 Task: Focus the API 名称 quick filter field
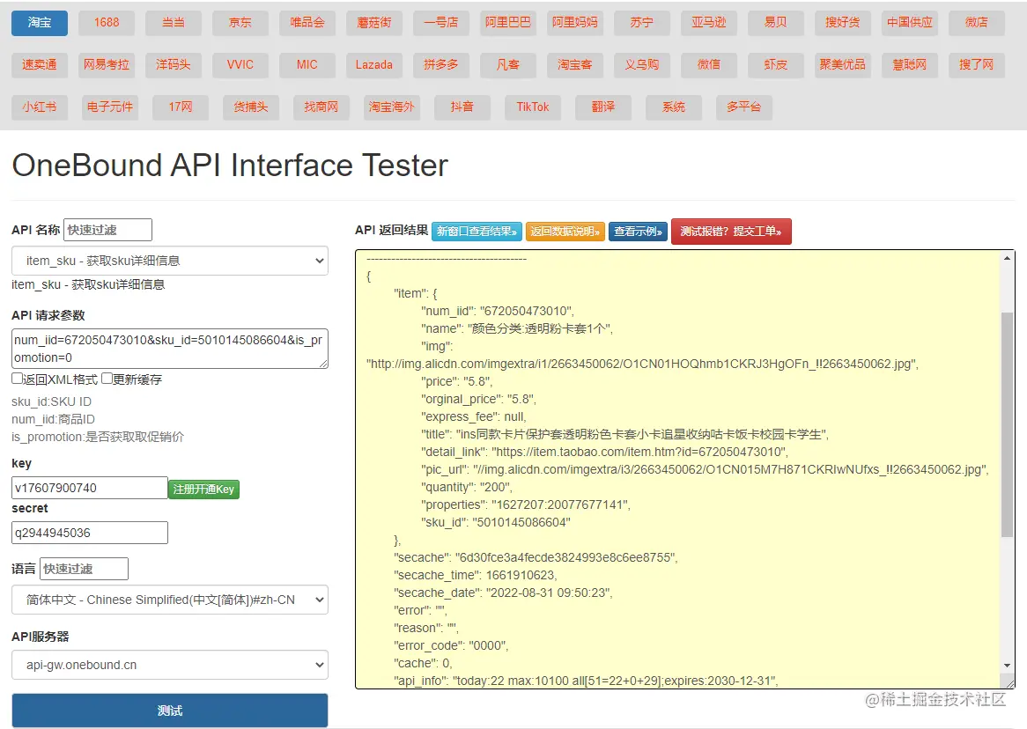click(107, 230)
